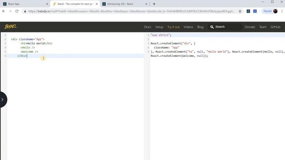Click the closing </div> line

[x=22, y=56]
